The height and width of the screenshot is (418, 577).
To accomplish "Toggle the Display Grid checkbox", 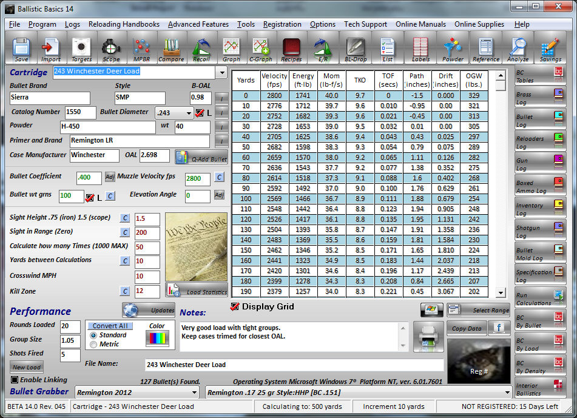I will coord(235,307).
